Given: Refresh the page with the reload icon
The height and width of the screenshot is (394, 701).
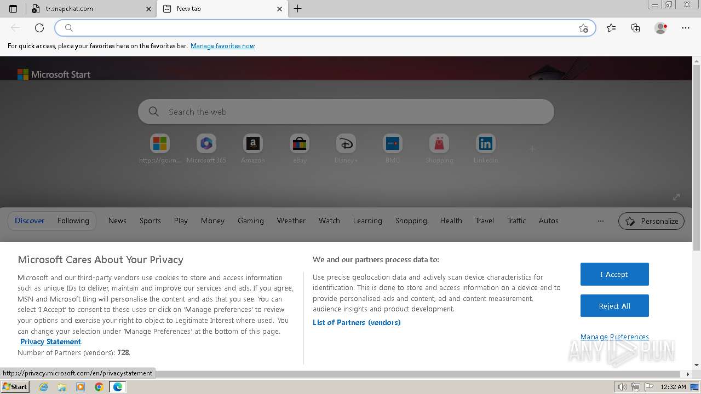Looking at the screenshot, I should pyautogui.click(x=39, y=28).
